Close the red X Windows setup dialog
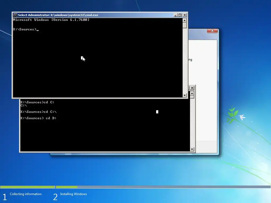Image resolution: width=271 pixels, height=203 pixels. [212, 31]
